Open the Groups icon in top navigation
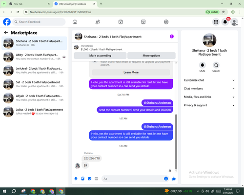Viewport: 244px width, 195px height. [x=166, y=22]
